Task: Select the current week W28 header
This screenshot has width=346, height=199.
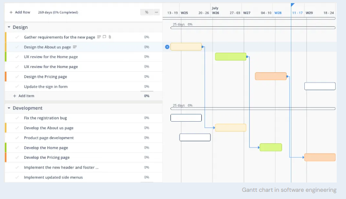Action: point(278,13)
